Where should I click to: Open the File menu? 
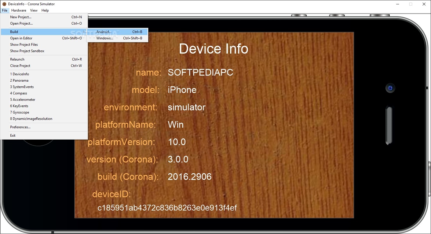click(5, 10)
